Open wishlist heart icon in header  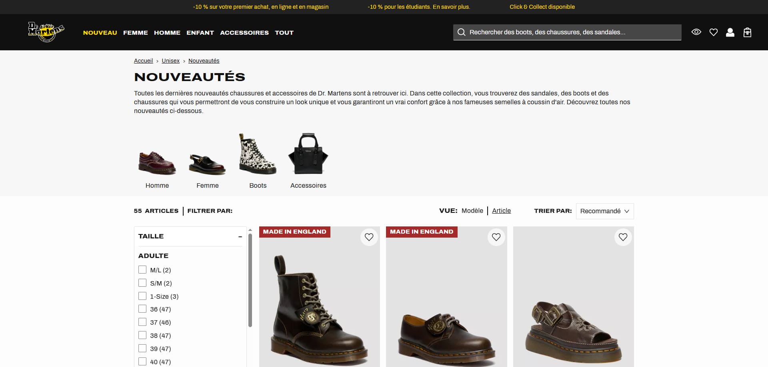click(714, 32)
